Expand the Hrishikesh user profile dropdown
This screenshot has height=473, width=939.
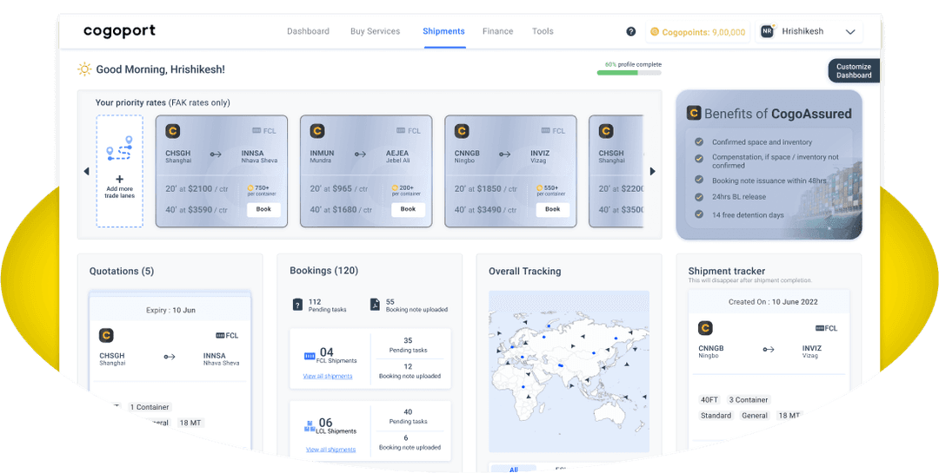point(850,31)
